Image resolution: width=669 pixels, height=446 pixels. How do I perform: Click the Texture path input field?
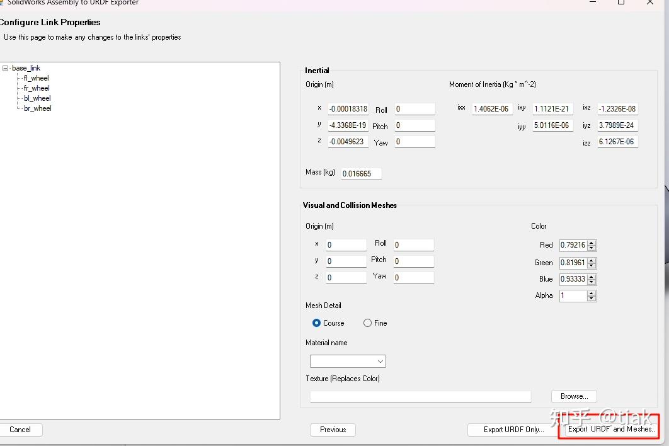420,396
